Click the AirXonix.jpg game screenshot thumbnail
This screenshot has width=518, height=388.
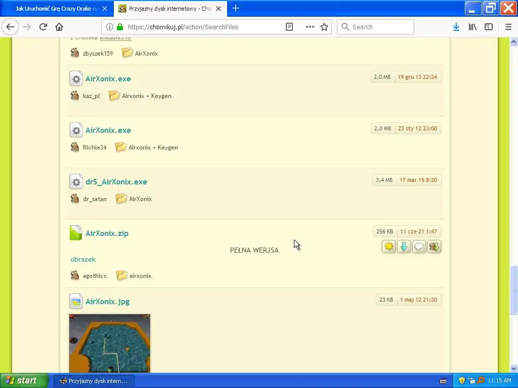(x=110, y=343)
